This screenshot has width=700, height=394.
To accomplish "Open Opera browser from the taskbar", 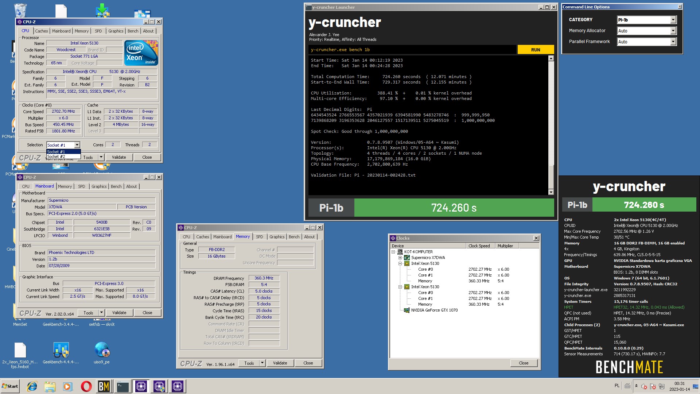I will tap(86, 386).
